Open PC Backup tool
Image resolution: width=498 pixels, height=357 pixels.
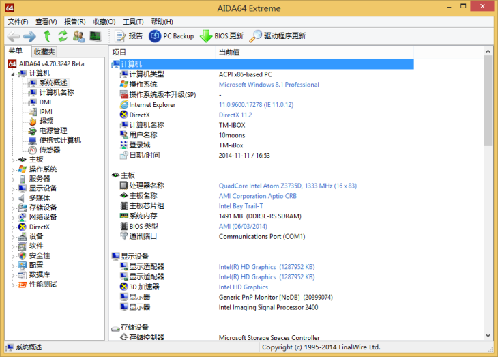pos(171,36)
